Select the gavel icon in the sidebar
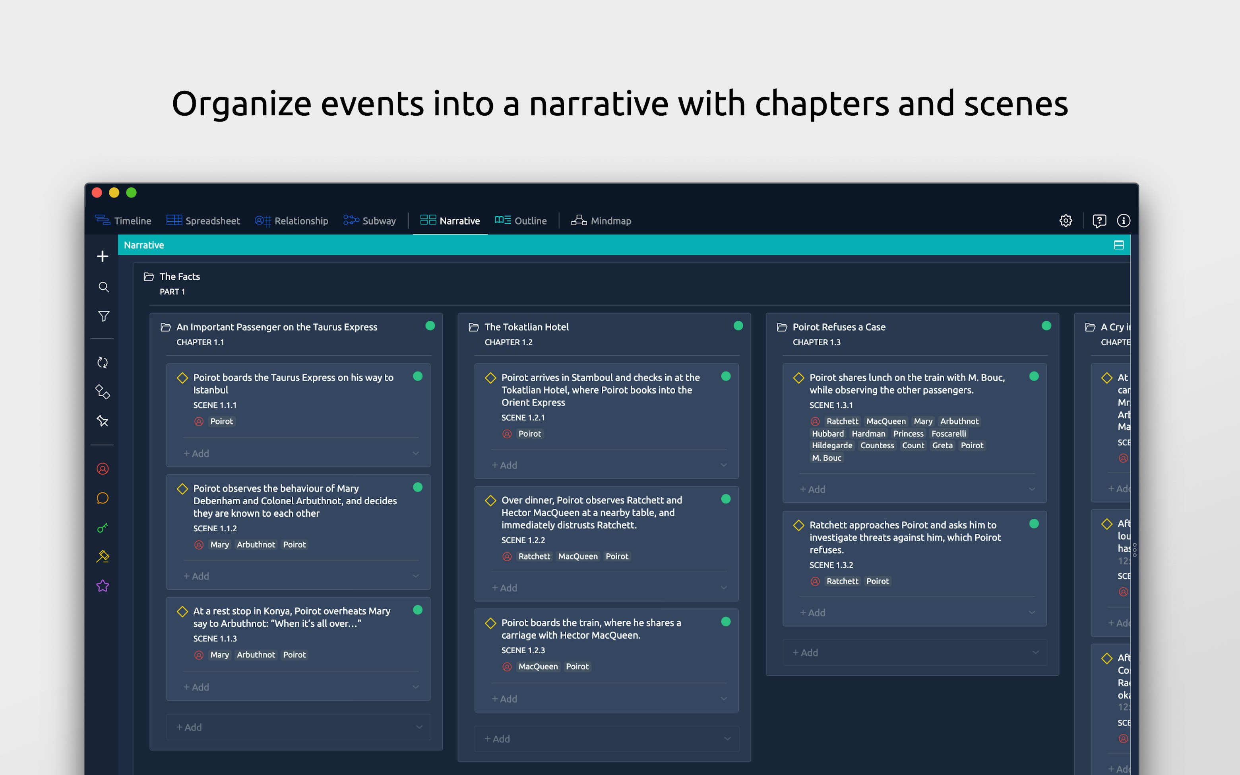This screenshot has width=1240, height=775. 103,556
